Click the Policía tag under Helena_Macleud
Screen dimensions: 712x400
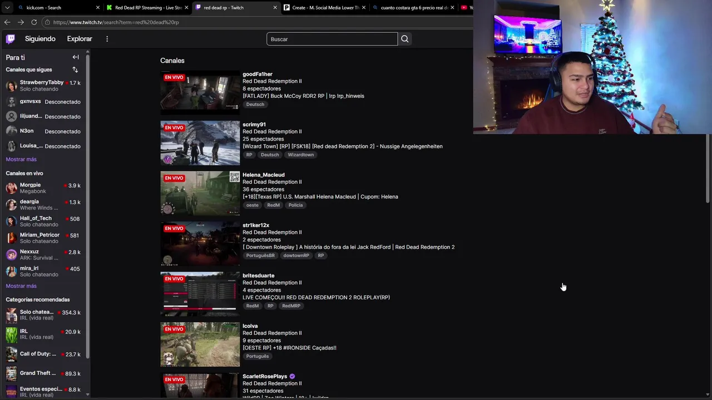coord(295,205)
